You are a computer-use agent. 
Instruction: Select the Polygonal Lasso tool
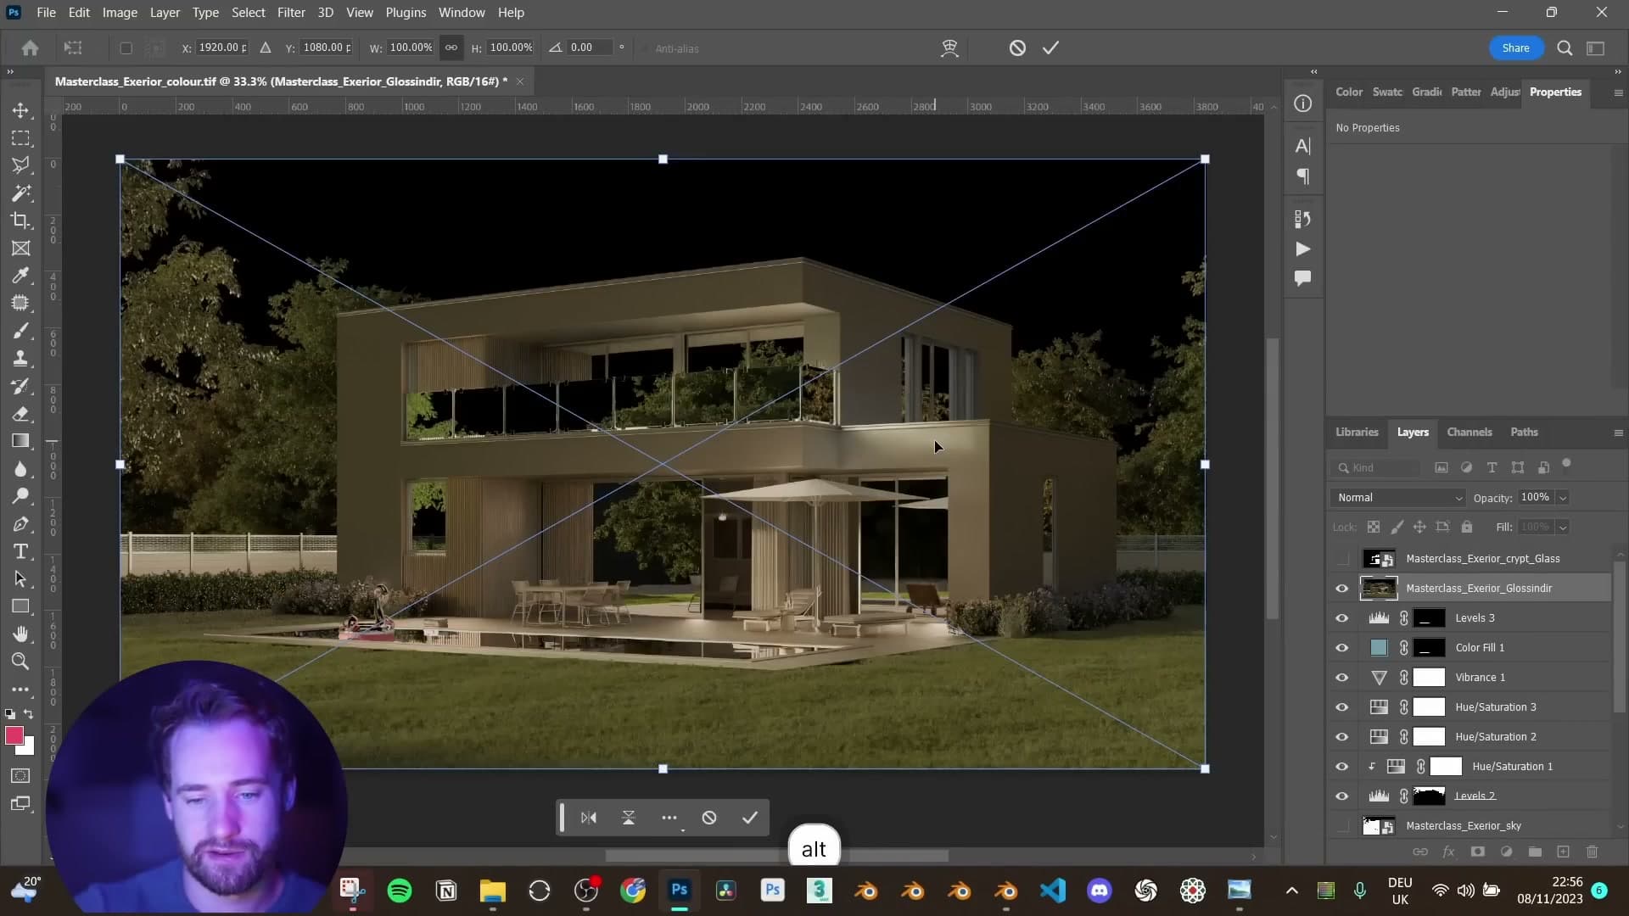click(21, 165)
